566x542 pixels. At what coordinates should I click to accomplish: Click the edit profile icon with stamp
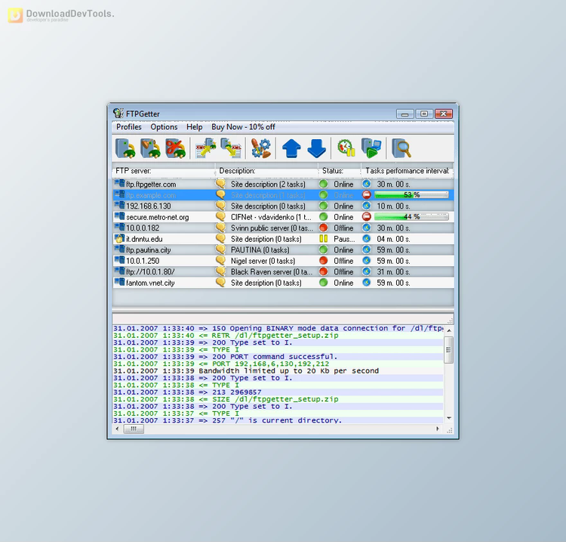tap(150, 148)
